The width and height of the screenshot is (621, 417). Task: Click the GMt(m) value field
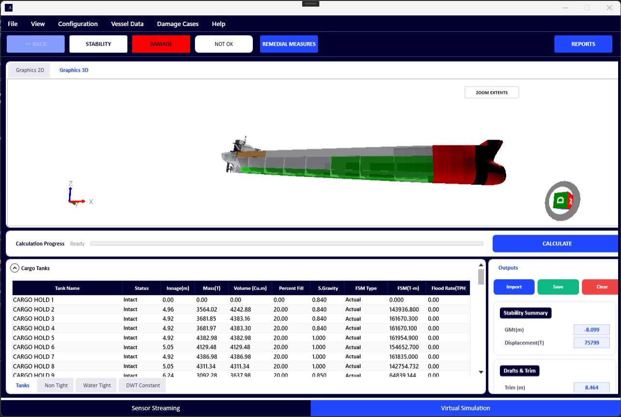591,330
